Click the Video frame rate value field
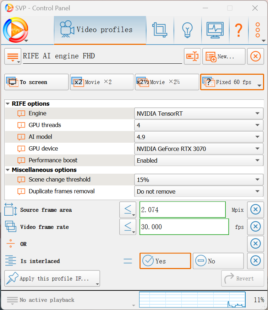The width and height of the screenshot is (268, 310). click(184, 227)
